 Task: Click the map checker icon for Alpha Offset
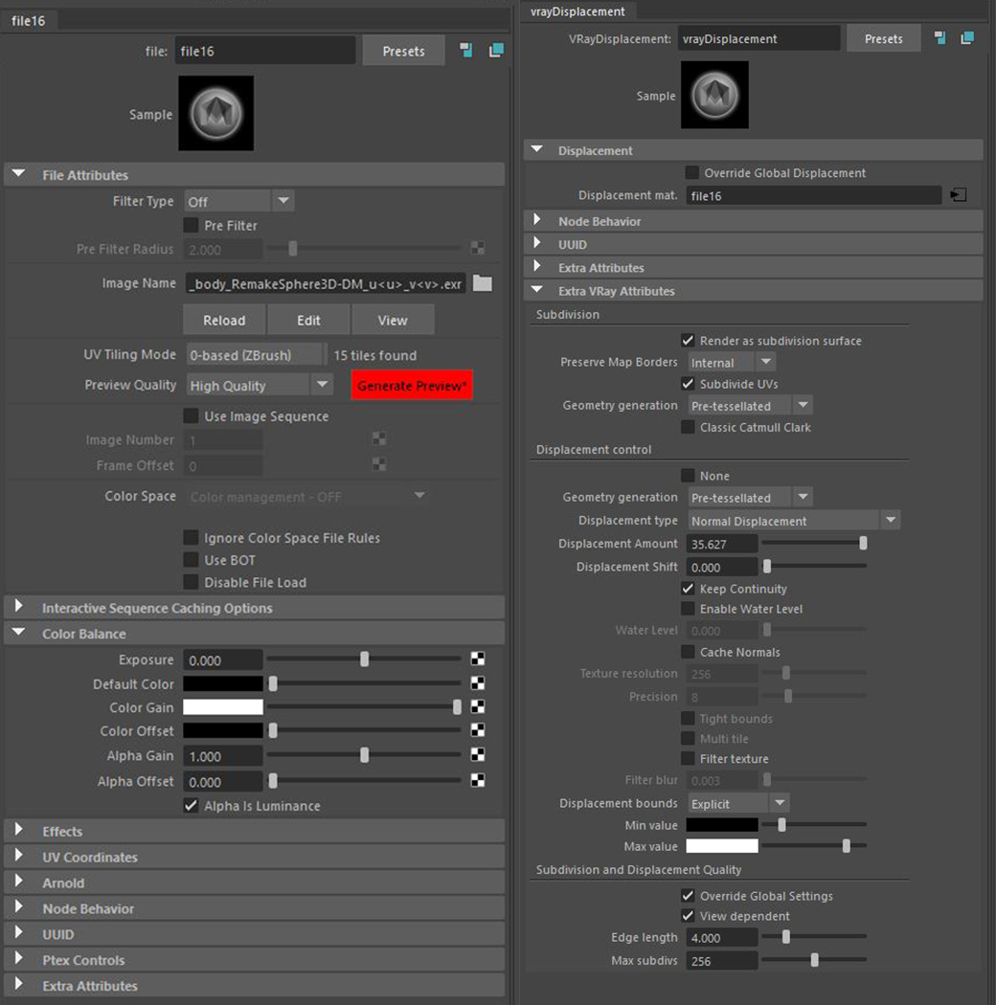point(478,781)
